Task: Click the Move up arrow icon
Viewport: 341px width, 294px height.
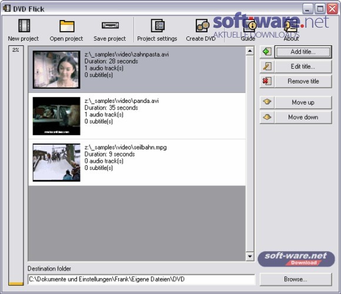Action: 267,102
